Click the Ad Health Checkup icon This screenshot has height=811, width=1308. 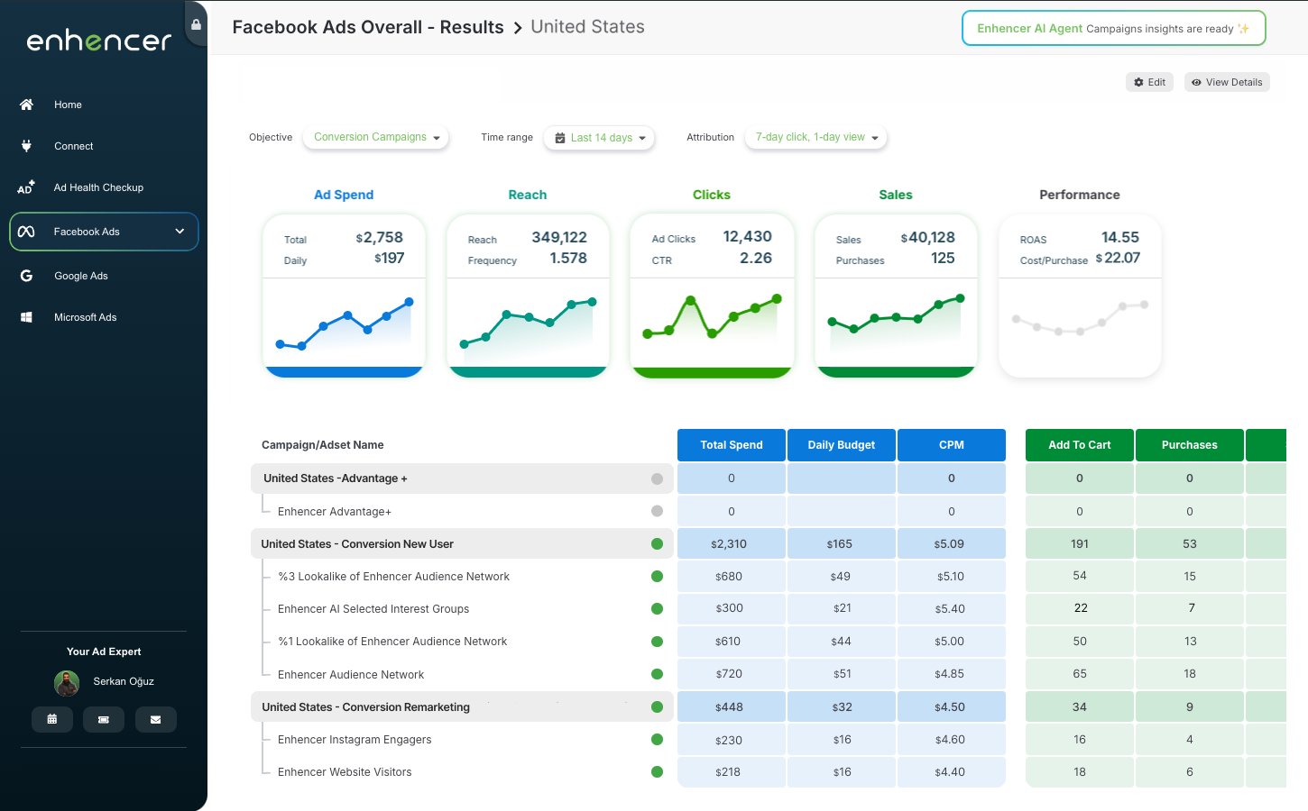tap(26, 187)
